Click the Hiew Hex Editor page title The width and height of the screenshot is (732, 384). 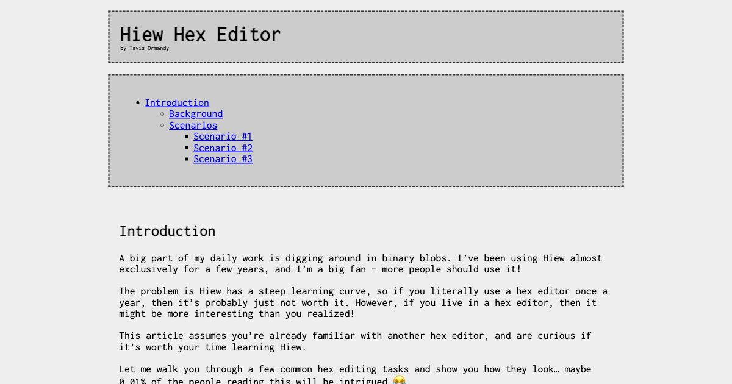click(x=200, y=34)
